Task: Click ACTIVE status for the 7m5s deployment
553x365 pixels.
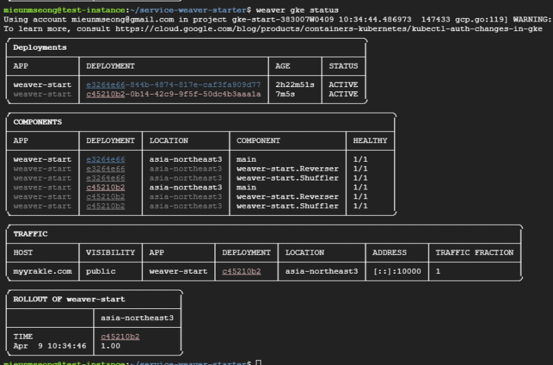Action: click(x=343, y=94)
